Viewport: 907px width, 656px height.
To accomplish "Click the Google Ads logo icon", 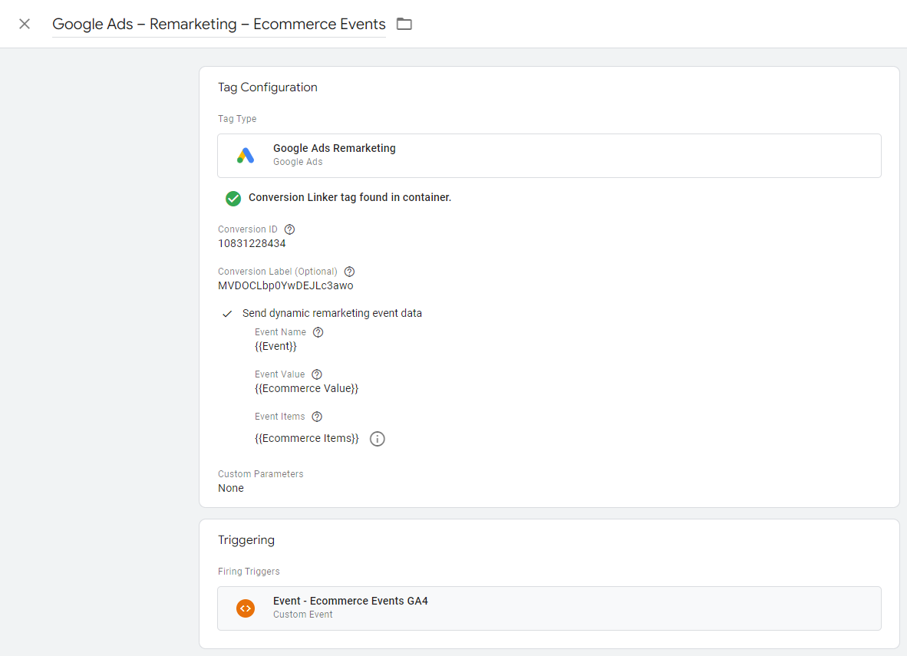I will tap(246, 156).
